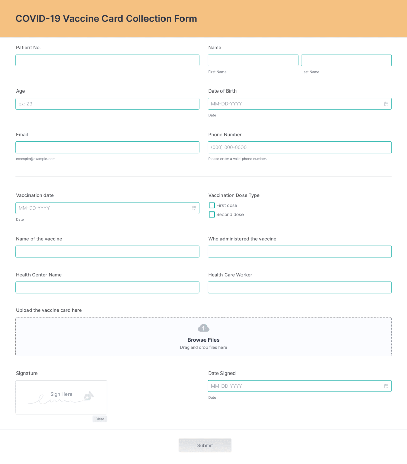Check the Second dose checkbox
The width and height of the screenshot is (407, 464).
coord(212,214)
